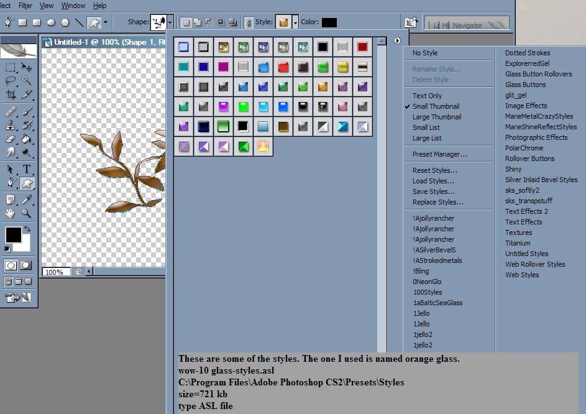Open the Shape picker dropdown arrow

point(170,22)
